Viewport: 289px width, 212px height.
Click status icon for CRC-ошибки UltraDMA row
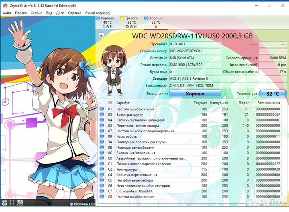pos(102,191)
